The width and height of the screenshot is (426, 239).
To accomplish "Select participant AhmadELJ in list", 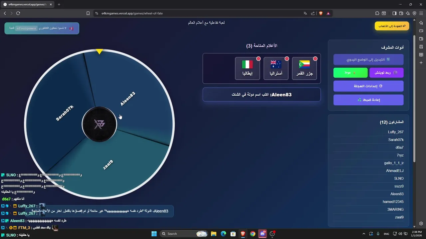I will 368,171.
